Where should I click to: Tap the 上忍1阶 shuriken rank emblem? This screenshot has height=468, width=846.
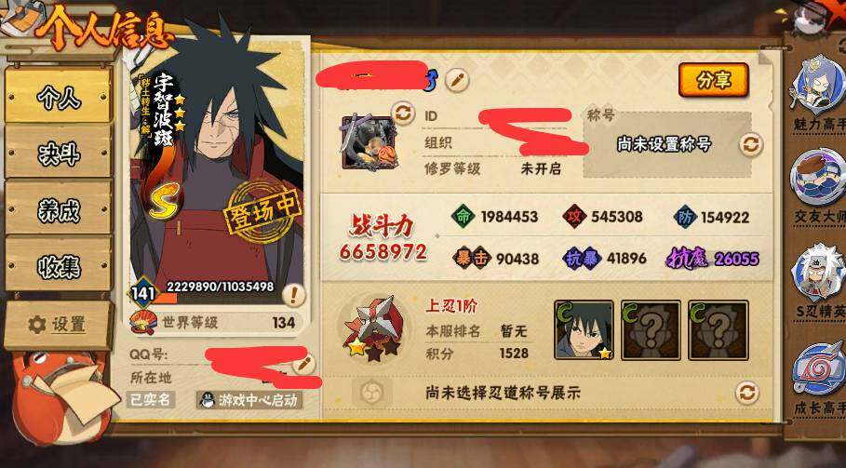point(373,328)
